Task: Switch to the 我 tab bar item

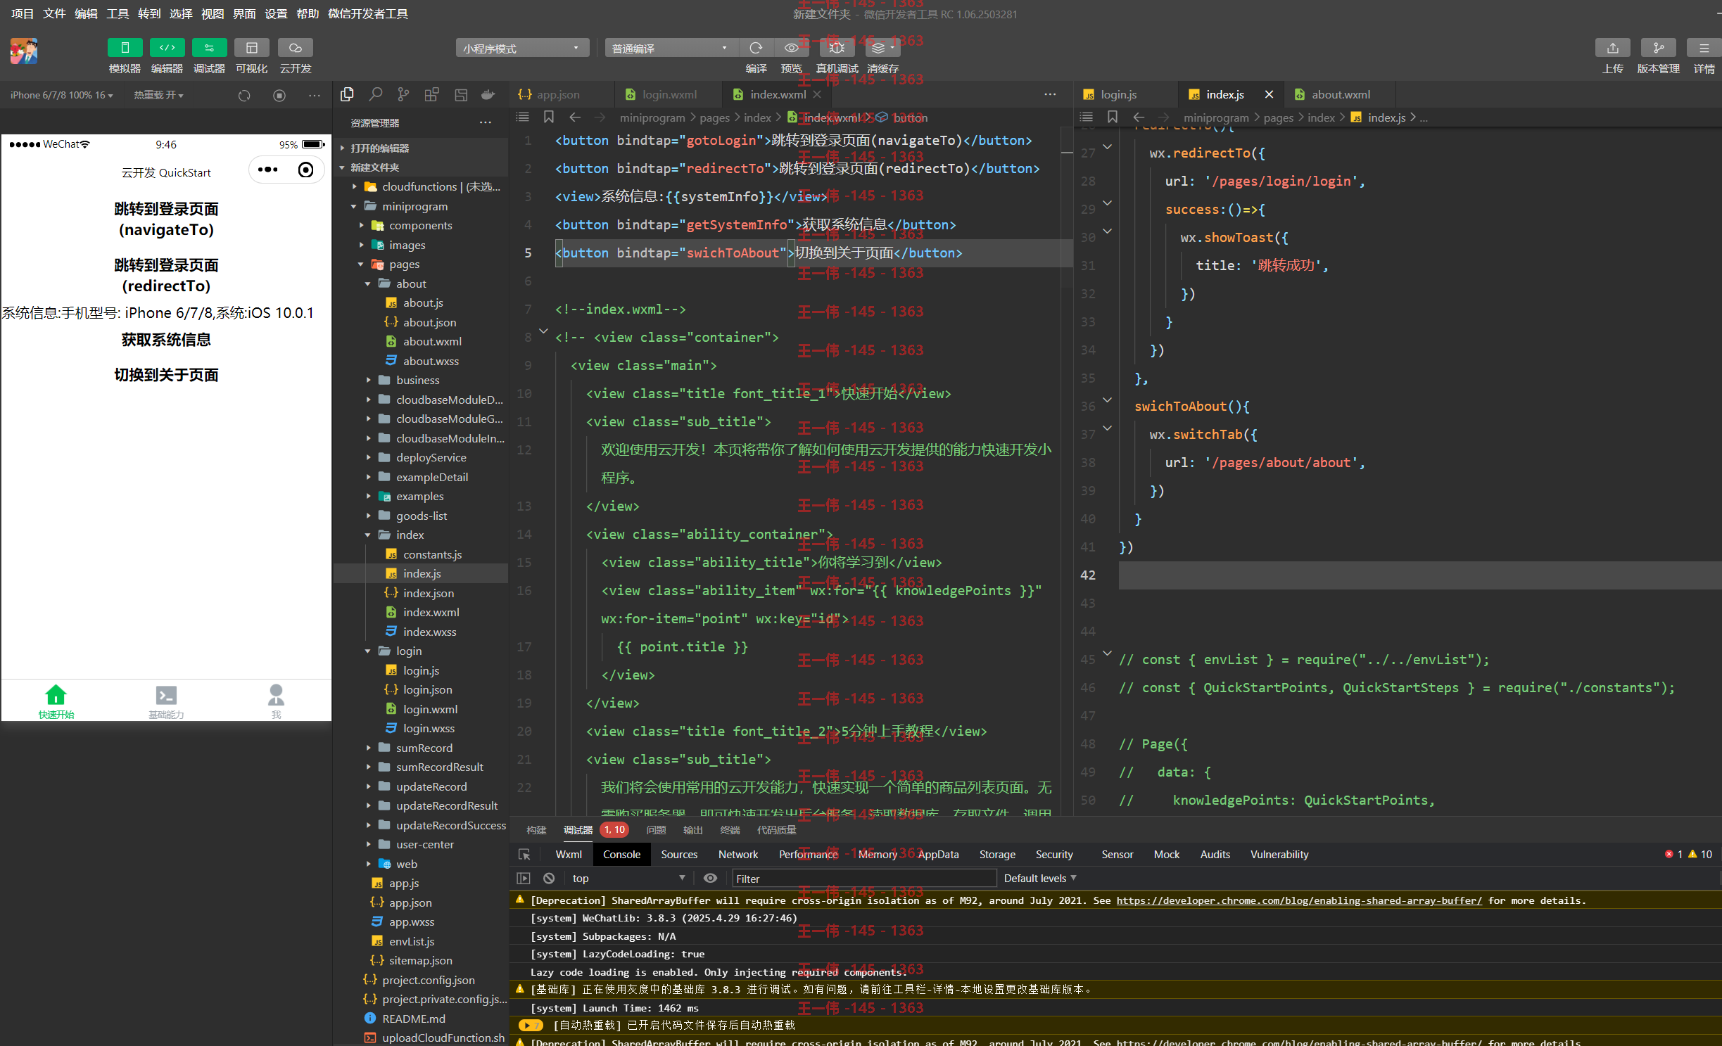Action: [x=276, y=701]
